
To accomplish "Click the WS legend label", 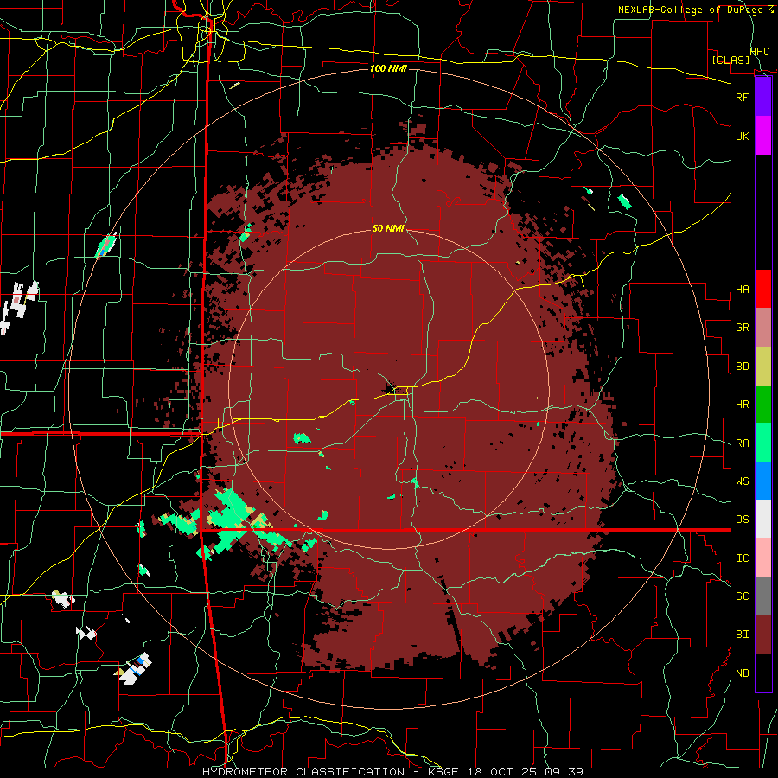I will (743, 481).
